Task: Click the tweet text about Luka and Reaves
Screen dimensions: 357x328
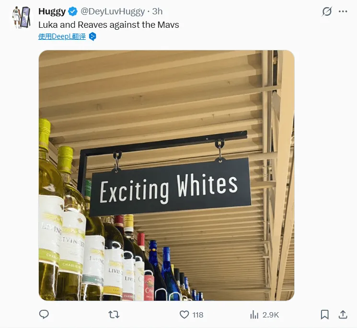Action: tap(109, 24)
